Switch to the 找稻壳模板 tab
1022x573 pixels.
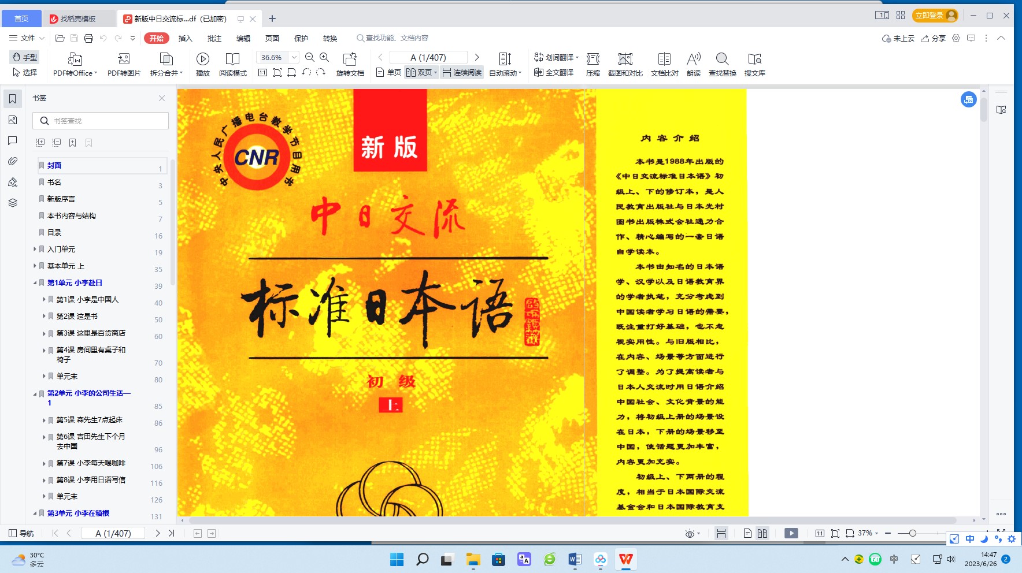[78, 19]
